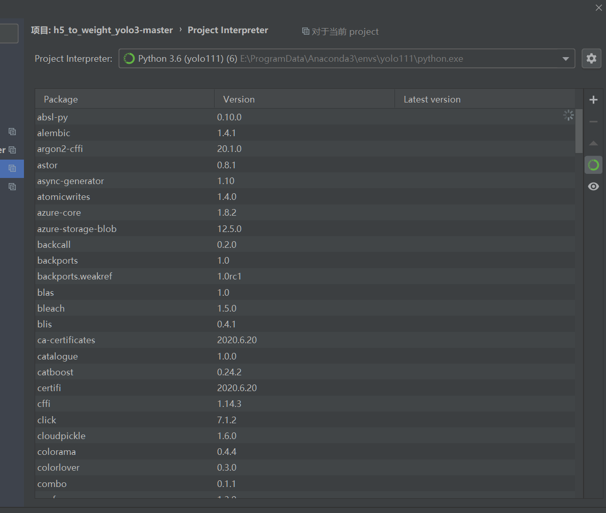Click the minus icon to uninstall package
The image size is (606, 513).
coord(593,122)
